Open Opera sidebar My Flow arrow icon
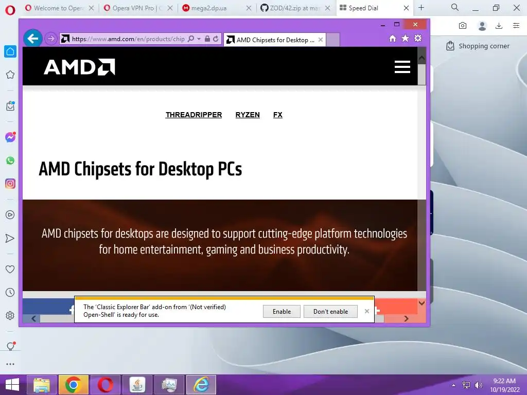527x395 pixels. point(10,238)
